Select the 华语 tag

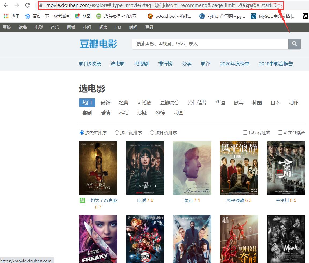click(x=220, y=103)
